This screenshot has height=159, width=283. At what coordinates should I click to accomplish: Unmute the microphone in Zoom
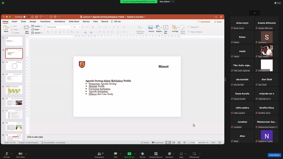point(7,155)
